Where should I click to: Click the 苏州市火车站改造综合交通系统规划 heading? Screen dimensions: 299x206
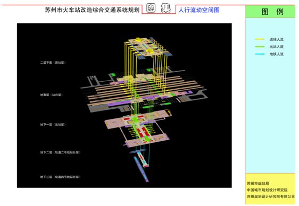(x=92, y=10)
